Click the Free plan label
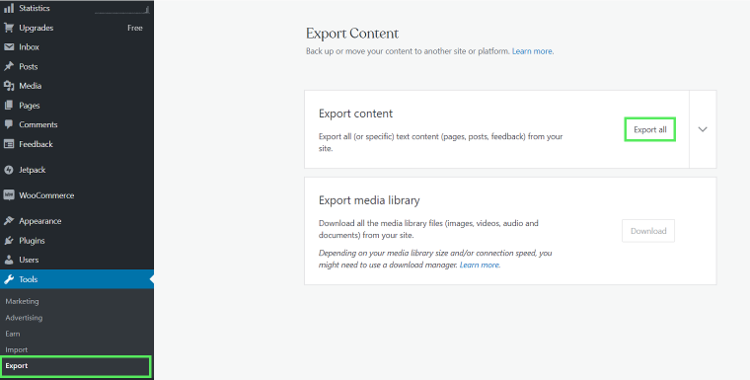Screen dimensions: 750x380 [x=135, y=28]
